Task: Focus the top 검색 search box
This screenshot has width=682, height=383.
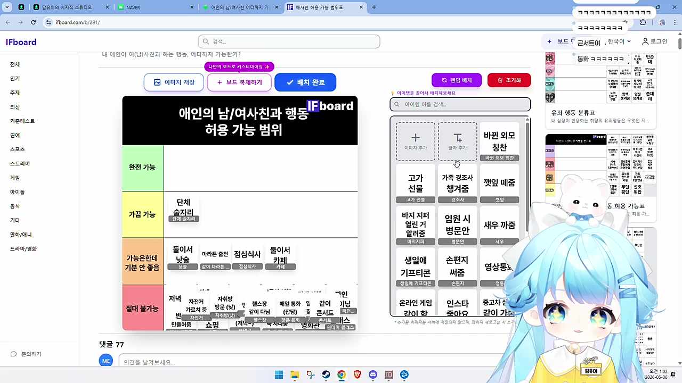Action: 289,41
